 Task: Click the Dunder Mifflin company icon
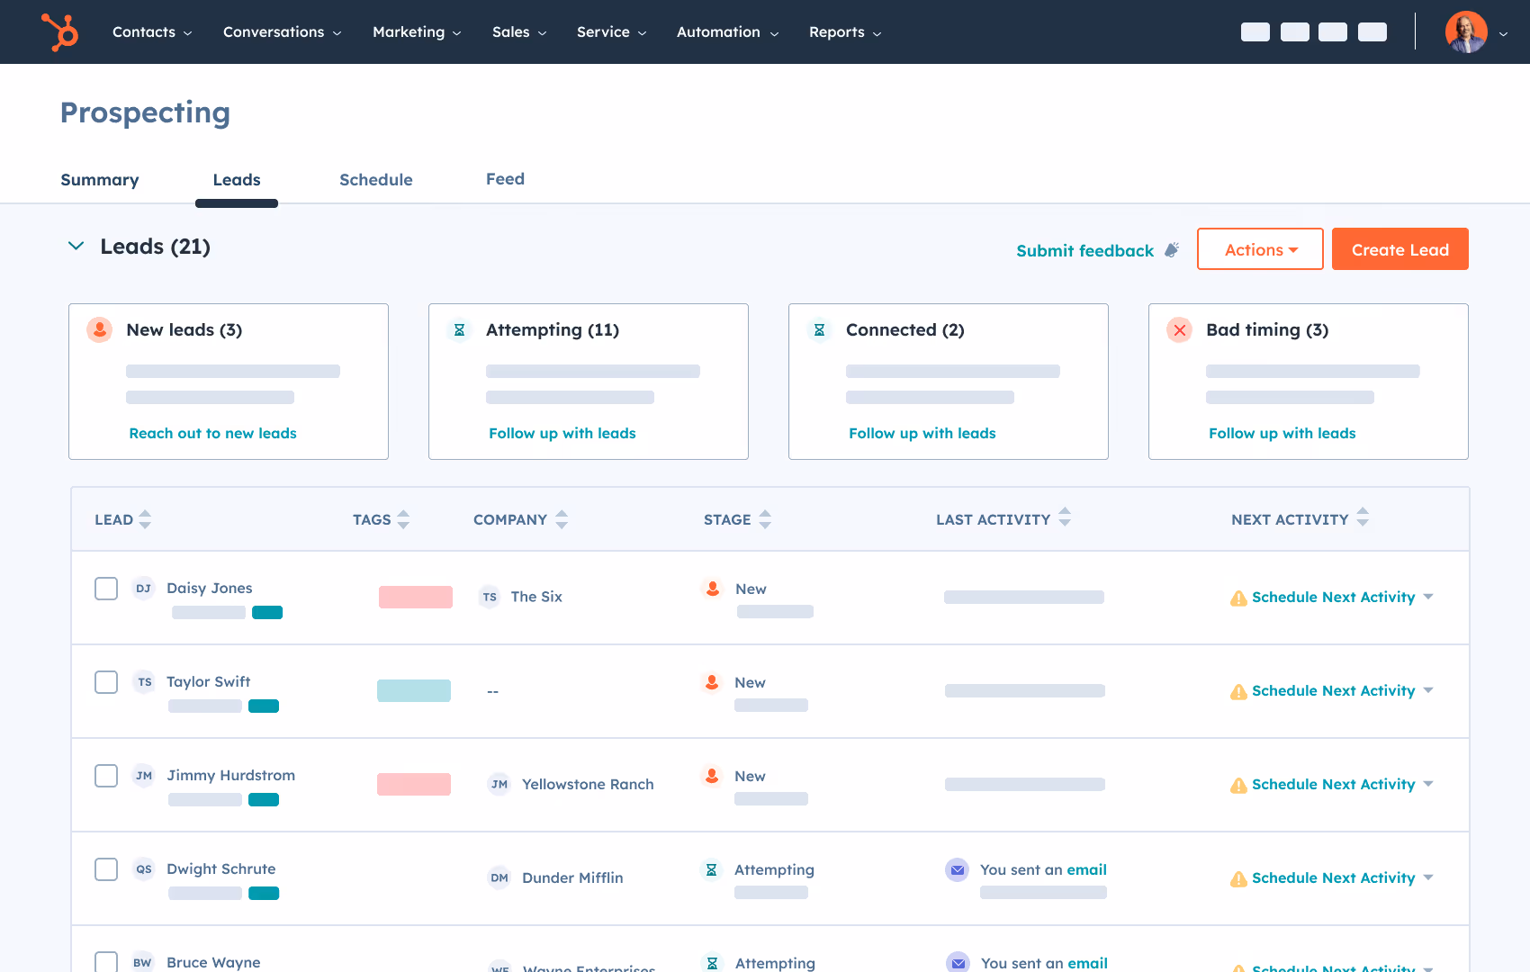[x=499, y=877]
